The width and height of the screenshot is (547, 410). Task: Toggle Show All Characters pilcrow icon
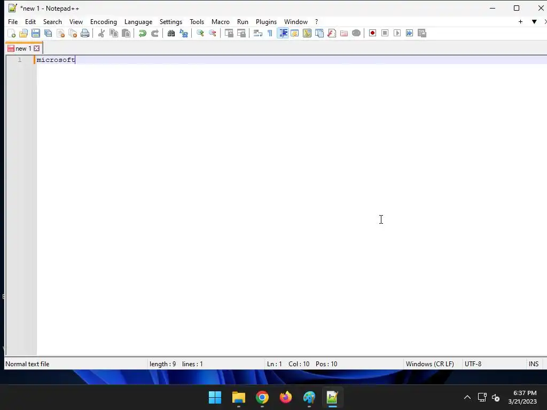(270, 33)
